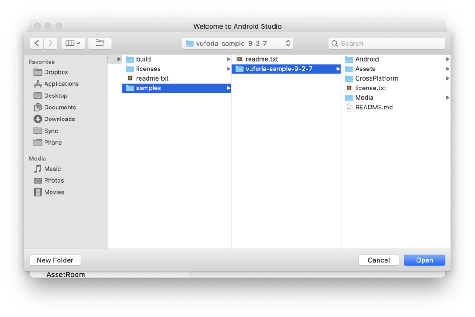Image resolution: width=475 pixels, height=317 pixels.
Task: Click AssetRoom in the background window
Action: tap(66, 275)
